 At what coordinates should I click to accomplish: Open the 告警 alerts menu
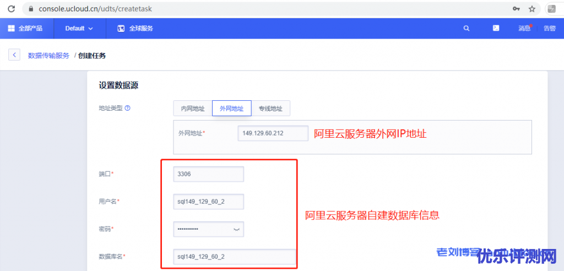[549, 28]
